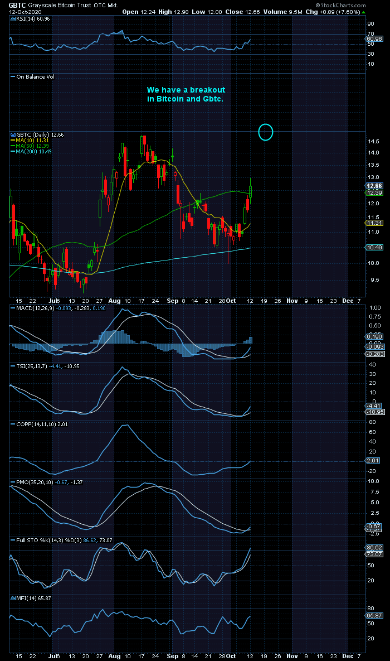
Task: Click the RSI(14) 60.96 indicator label
Action: coord(30,19)
